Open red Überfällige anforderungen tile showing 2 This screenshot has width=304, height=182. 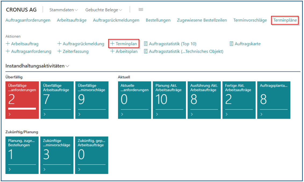(x=22, y=100)
